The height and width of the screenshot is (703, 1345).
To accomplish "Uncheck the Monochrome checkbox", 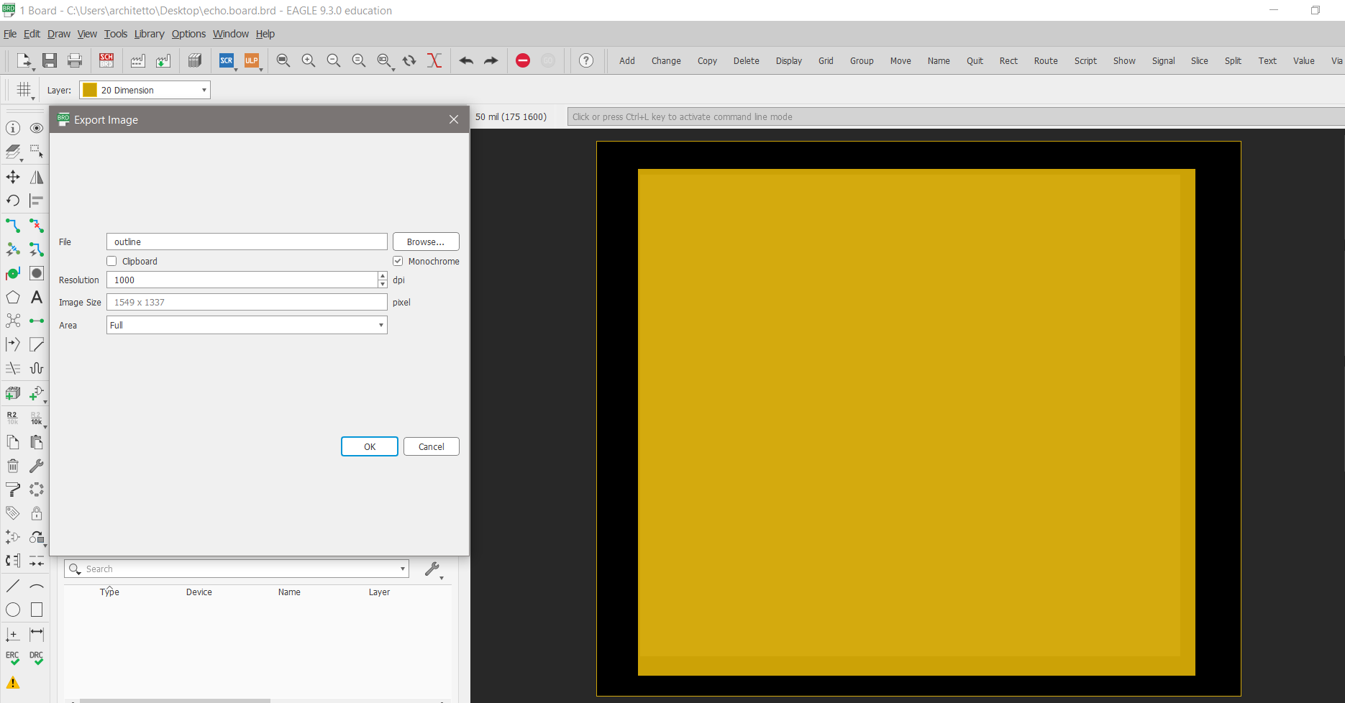I will coord(398,261).
